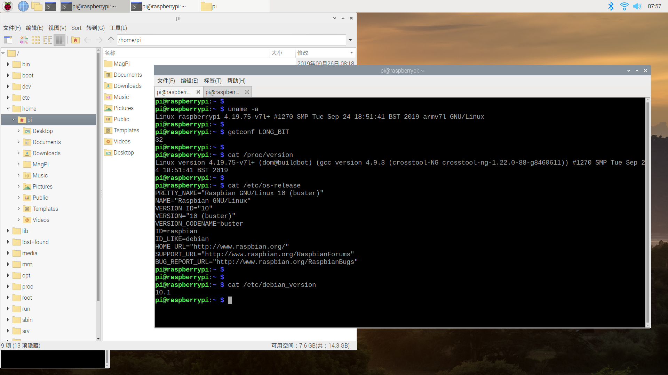Activate second pi@raspberrypi taskbar window button
This screenshot has width=668, height=375.
point(165,6)
